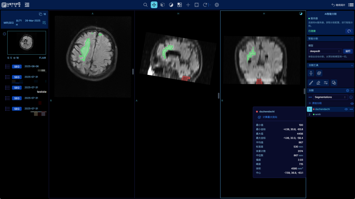
Task: Open the three-dot menu for dazhendachi
Action: click(351, 109)
